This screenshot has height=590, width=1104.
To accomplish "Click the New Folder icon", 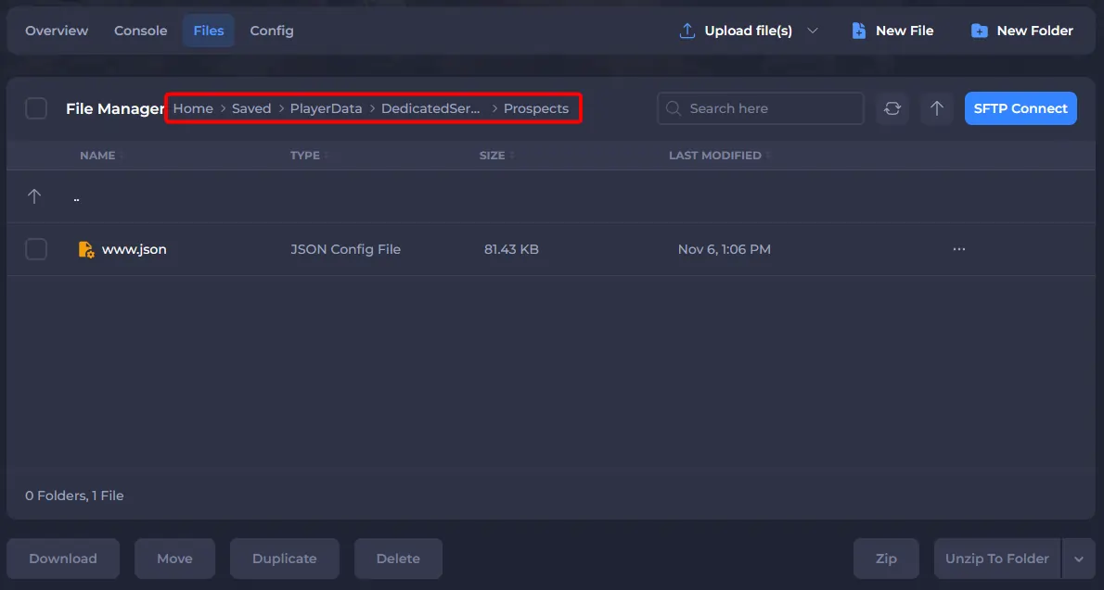I will 980,30.
